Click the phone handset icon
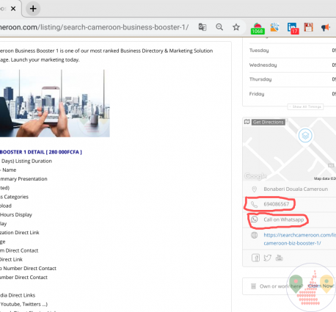Screen dimensions: 336x312 point(255,204)
